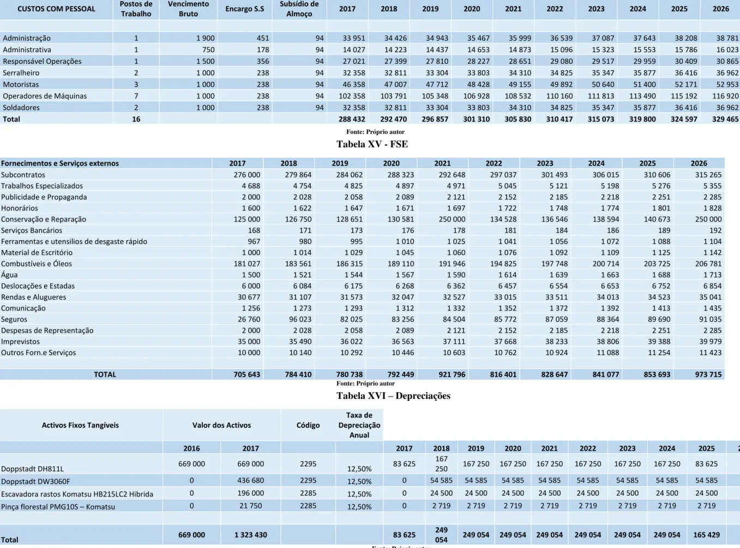This screenshot has height=548, width=740.
Task: Click the Tabela XV - FSE title
Action: [x=372, y=144]
